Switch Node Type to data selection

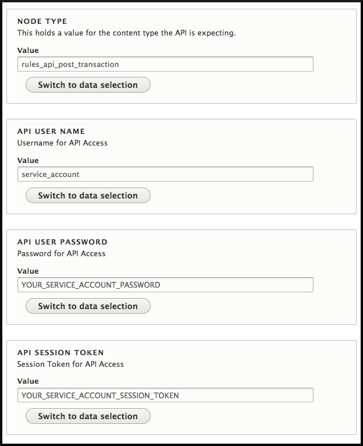tap(88, 85)
